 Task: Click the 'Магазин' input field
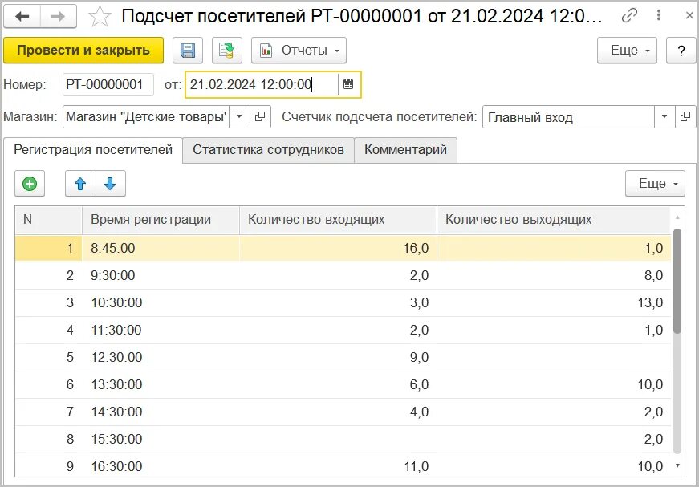146,117
